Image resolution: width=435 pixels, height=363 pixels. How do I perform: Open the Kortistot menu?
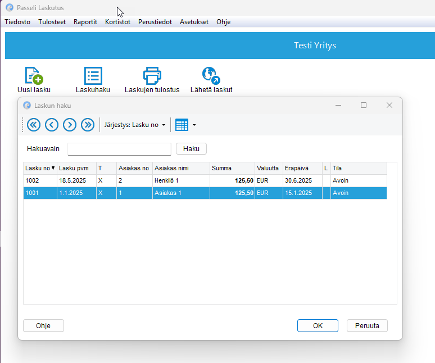tap(117, 22)
